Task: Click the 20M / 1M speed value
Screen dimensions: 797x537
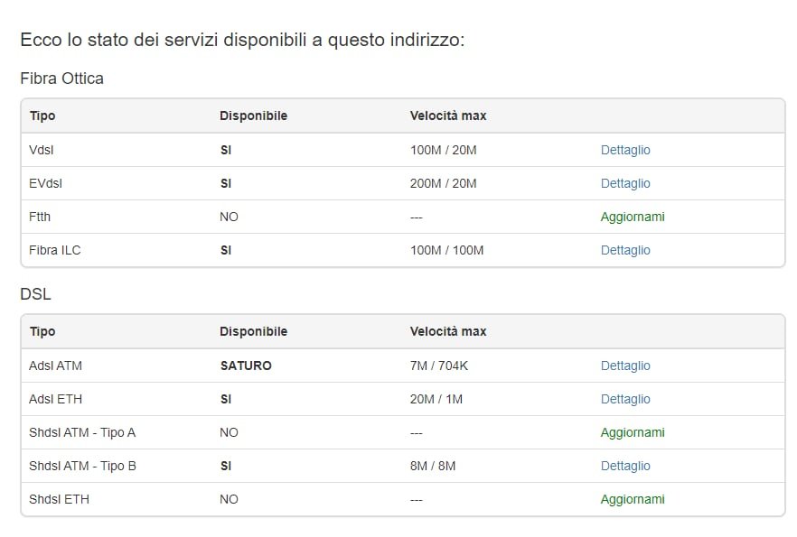Action: tap(436, 400)
